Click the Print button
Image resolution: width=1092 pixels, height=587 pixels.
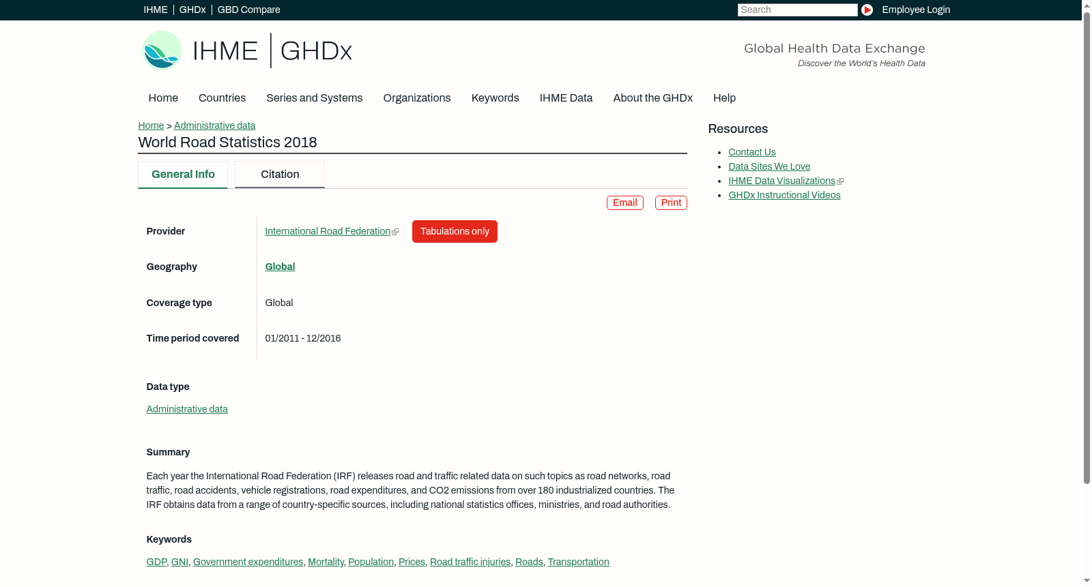pos(671,203)
